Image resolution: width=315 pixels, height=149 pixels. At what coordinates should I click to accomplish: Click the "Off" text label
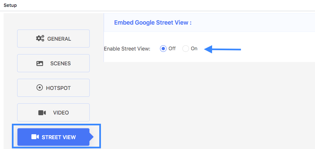point(172,49)
